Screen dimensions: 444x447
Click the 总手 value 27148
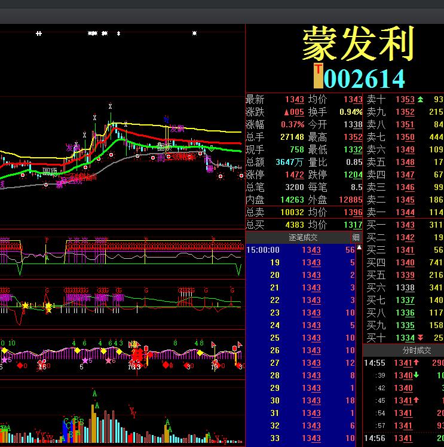[x=292, y=137]
